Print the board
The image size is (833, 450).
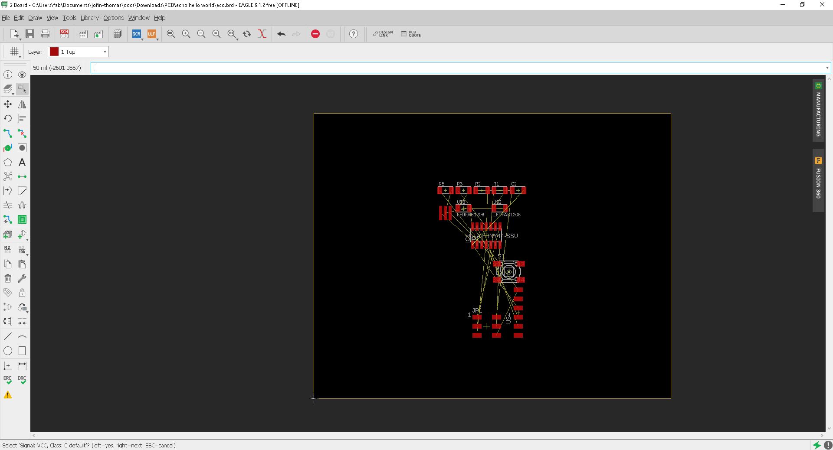click(45, 34)
